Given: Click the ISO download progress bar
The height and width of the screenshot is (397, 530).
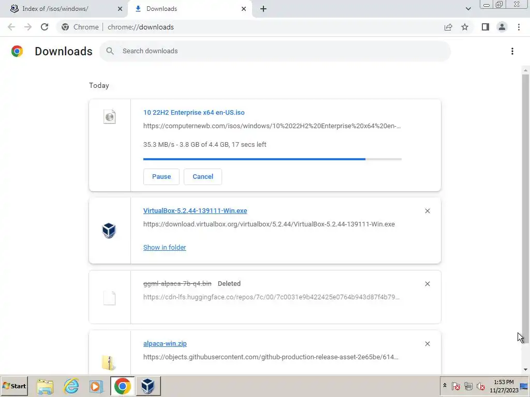Looking at the screenshot, I should click(272, 159).
